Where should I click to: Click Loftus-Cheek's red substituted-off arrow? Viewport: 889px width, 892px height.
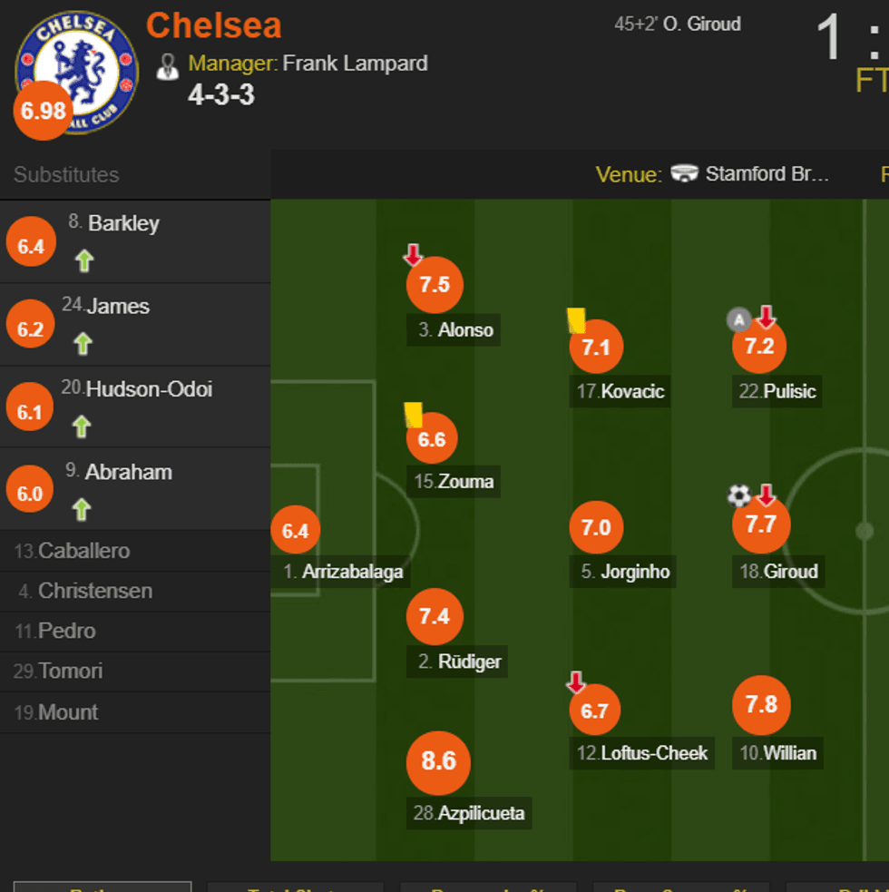point(576,682)
